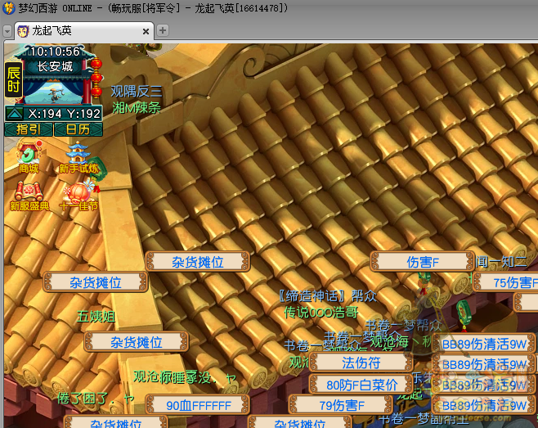Screen dimensions: 538x428
Task: Open the 79伤害F stall sign
Action: click(341, 404)
